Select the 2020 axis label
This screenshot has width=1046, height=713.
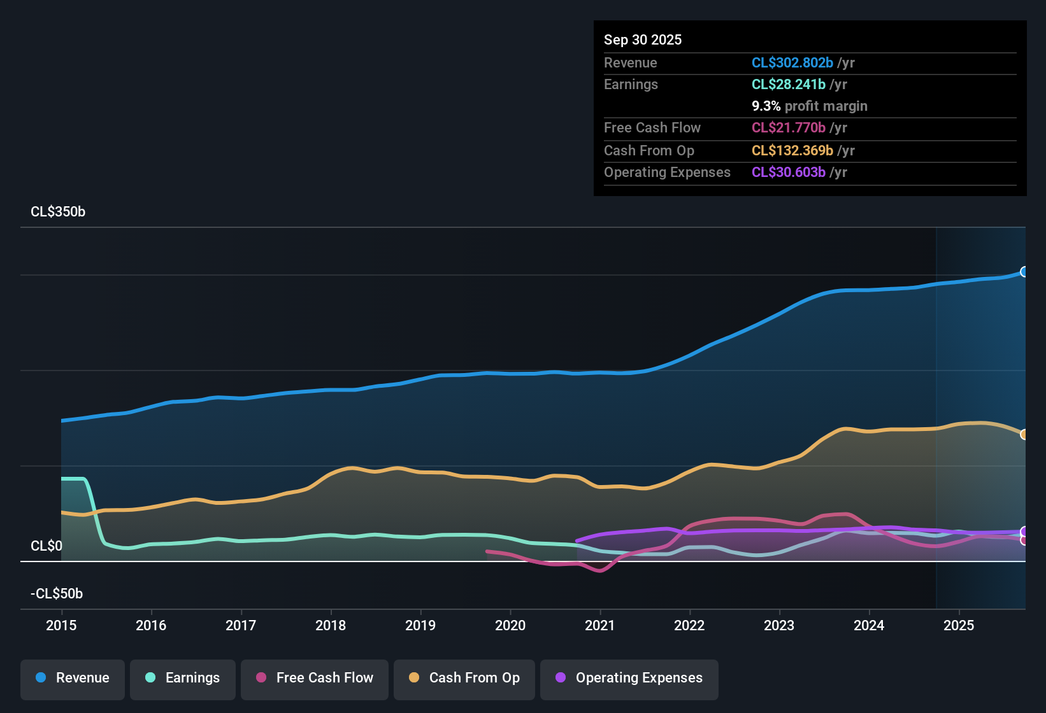click(x=510, y=625)
